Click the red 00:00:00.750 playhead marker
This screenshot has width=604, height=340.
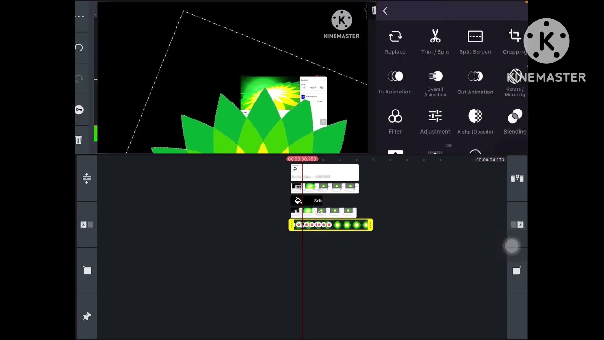click(x=302, y=159)
